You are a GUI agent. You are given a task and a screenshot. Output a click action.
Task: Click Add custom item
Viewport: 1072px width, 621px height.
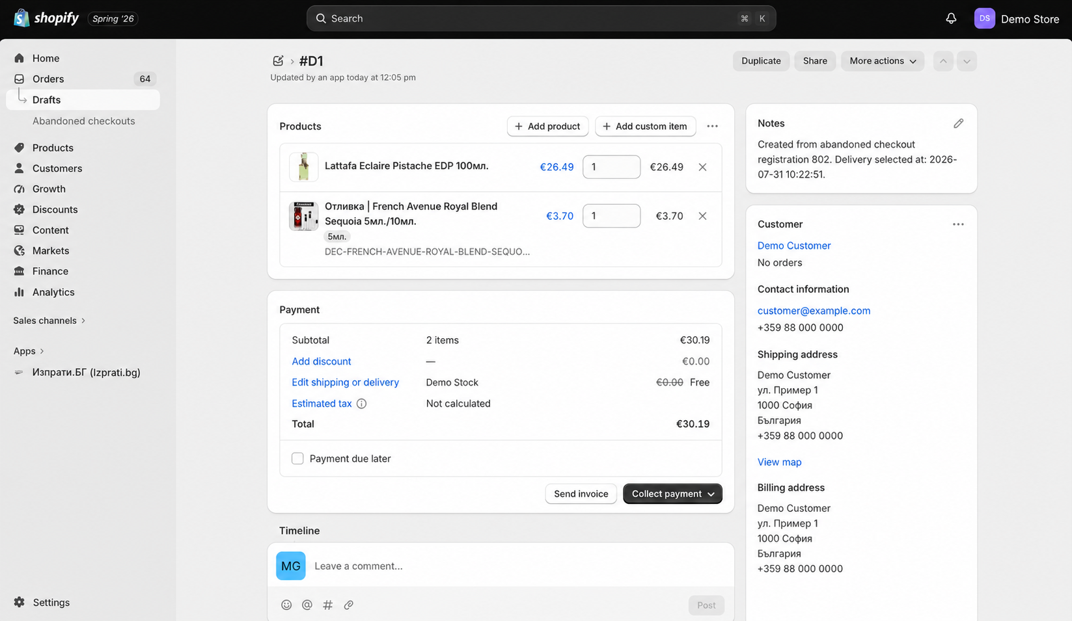[x=645, y=126]
